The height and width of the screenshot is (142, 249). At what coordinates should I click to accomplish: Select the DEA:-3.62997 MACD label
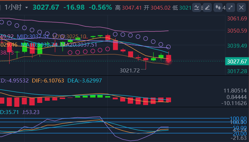[x=85, y=81]
